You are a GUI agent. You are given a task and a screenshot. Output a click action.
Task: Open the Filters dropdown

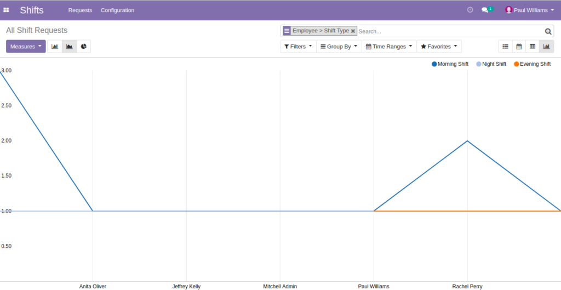click(299, 47)
